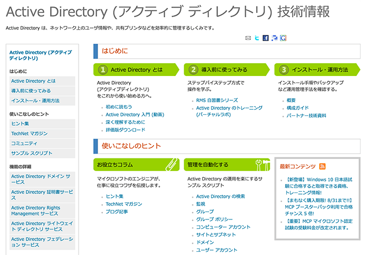
Task: Open the 'ヒント集' link under お役立ちコラム
Action: [115, 196]
